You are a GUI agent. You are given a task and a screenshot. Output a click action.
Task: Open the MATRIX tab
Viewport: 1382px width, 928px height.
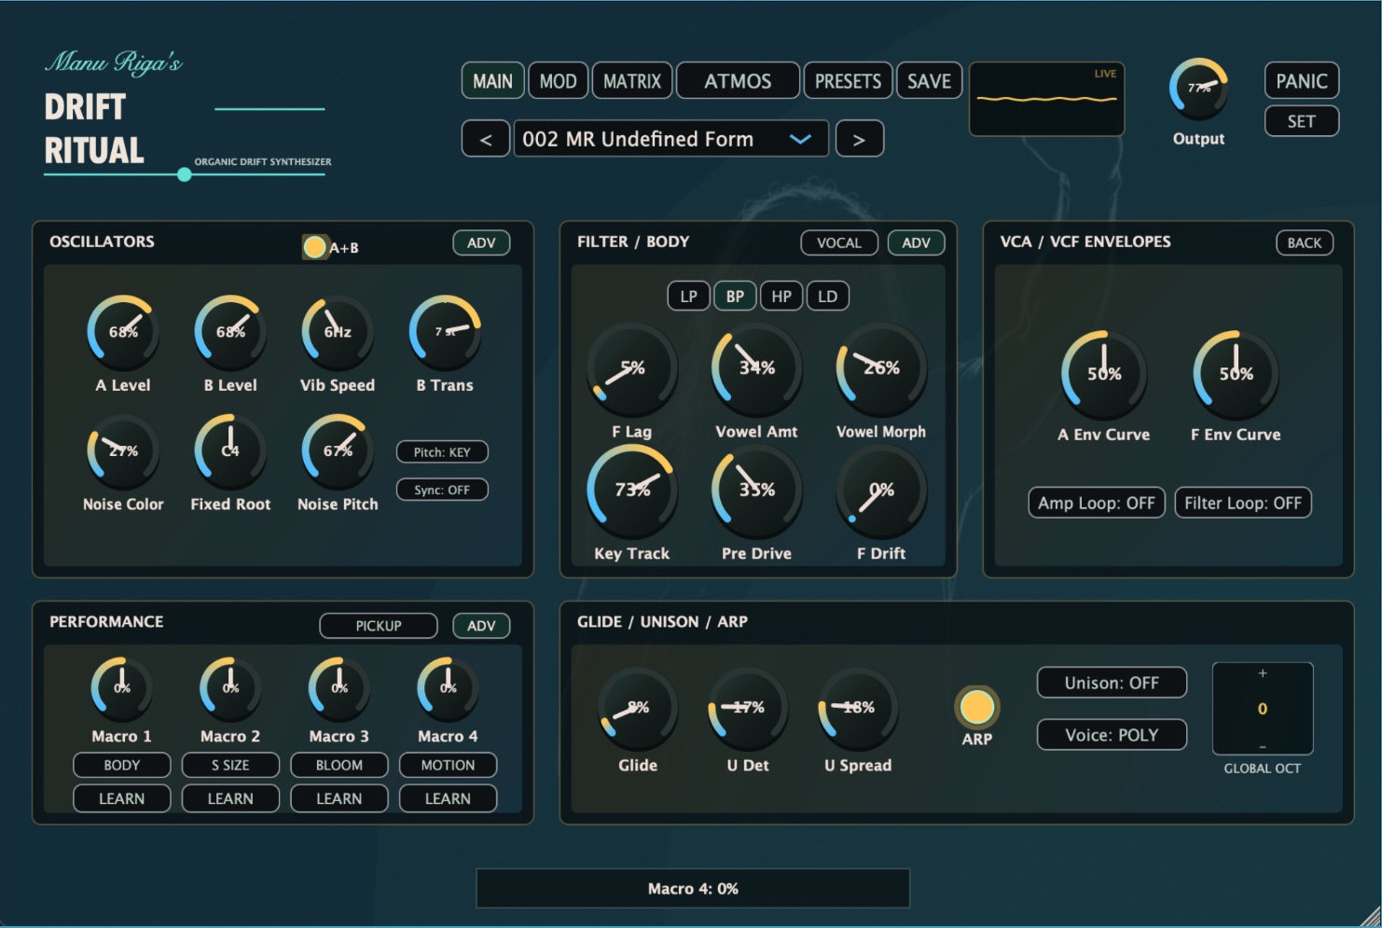pos(632,81)
